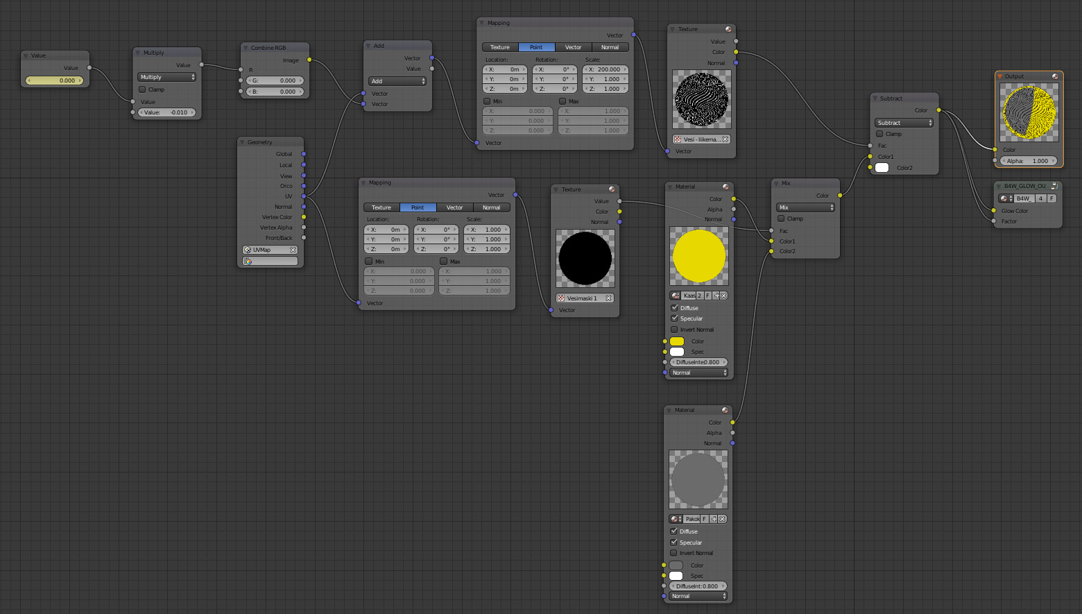Toggle preview sphere icon on Output node
1082x614 pixels.
[x=1055, y=76]
